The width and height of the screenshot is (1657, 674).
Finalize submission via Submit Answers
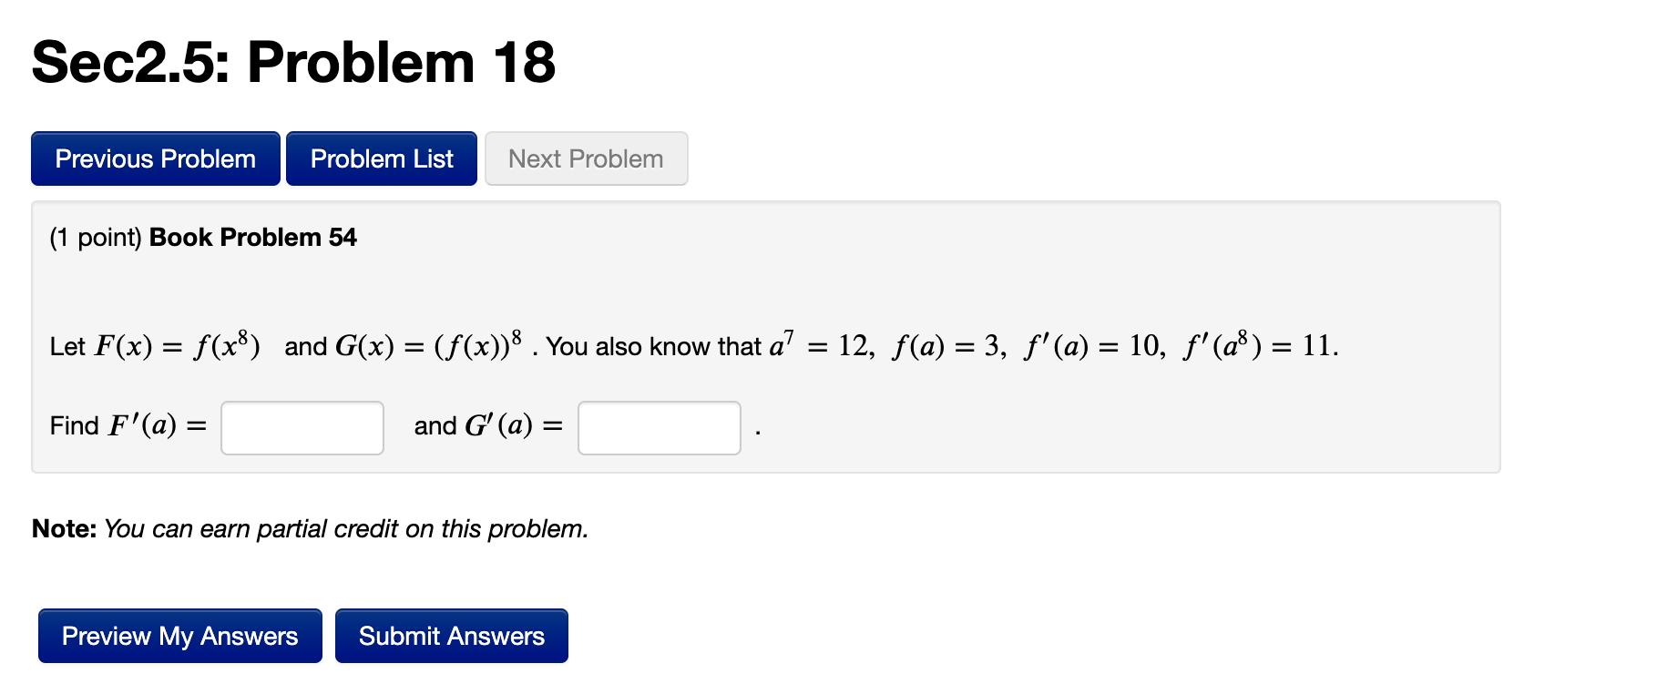[451, 636]
